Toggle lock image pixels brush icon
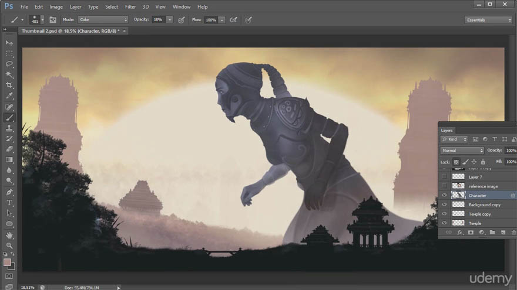517x290 pixels. [465, 162]
